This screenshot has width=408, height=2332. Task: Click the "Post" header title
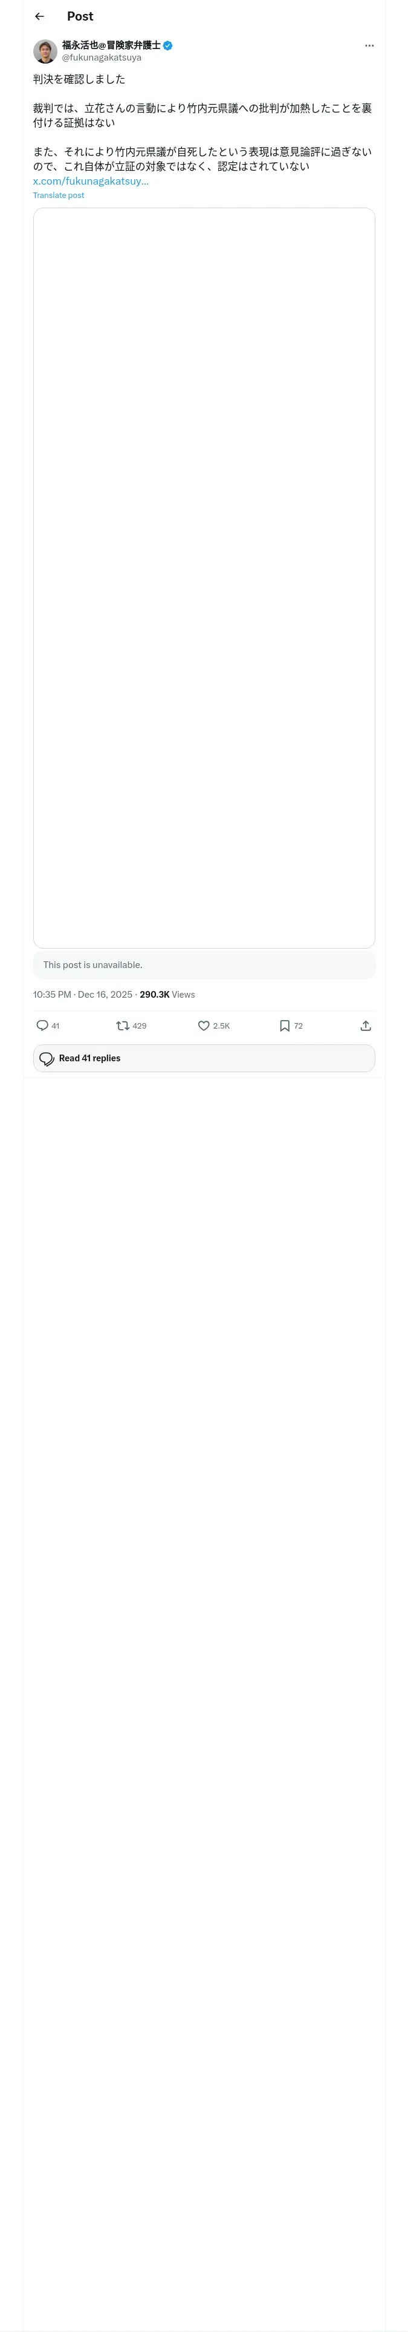[x=80, y=16]
